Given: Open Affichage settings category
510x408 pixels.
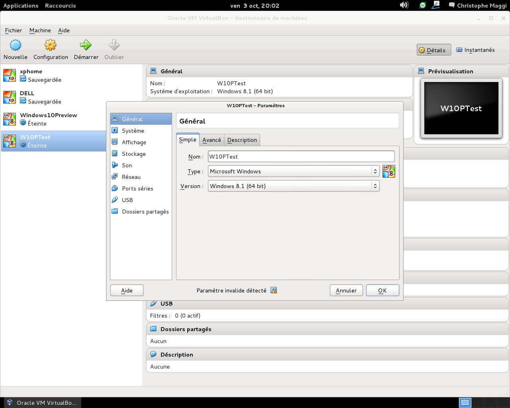Looking at the screenshot, I should pos(141,142).
